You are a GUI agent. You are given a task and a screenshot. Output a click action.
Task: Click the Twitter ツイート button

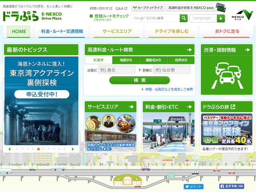click(194, 186)
